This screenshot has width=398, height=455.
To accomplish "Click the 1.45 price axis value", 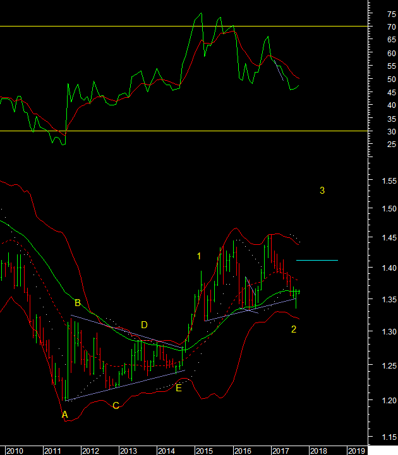I will click(x=389, y=238).
